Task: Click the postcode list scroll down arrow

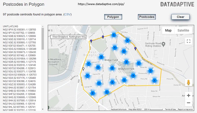Action: click(x=43, y=109)
